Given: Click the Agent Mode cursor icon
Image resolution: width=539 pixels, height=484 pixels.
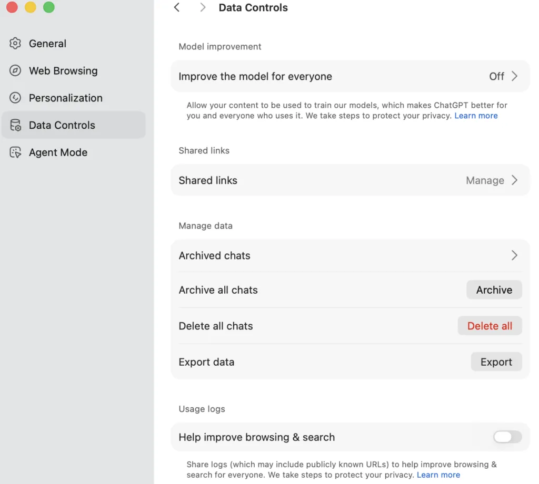Looking at the screenshot, I should click(x=15, y=152).
